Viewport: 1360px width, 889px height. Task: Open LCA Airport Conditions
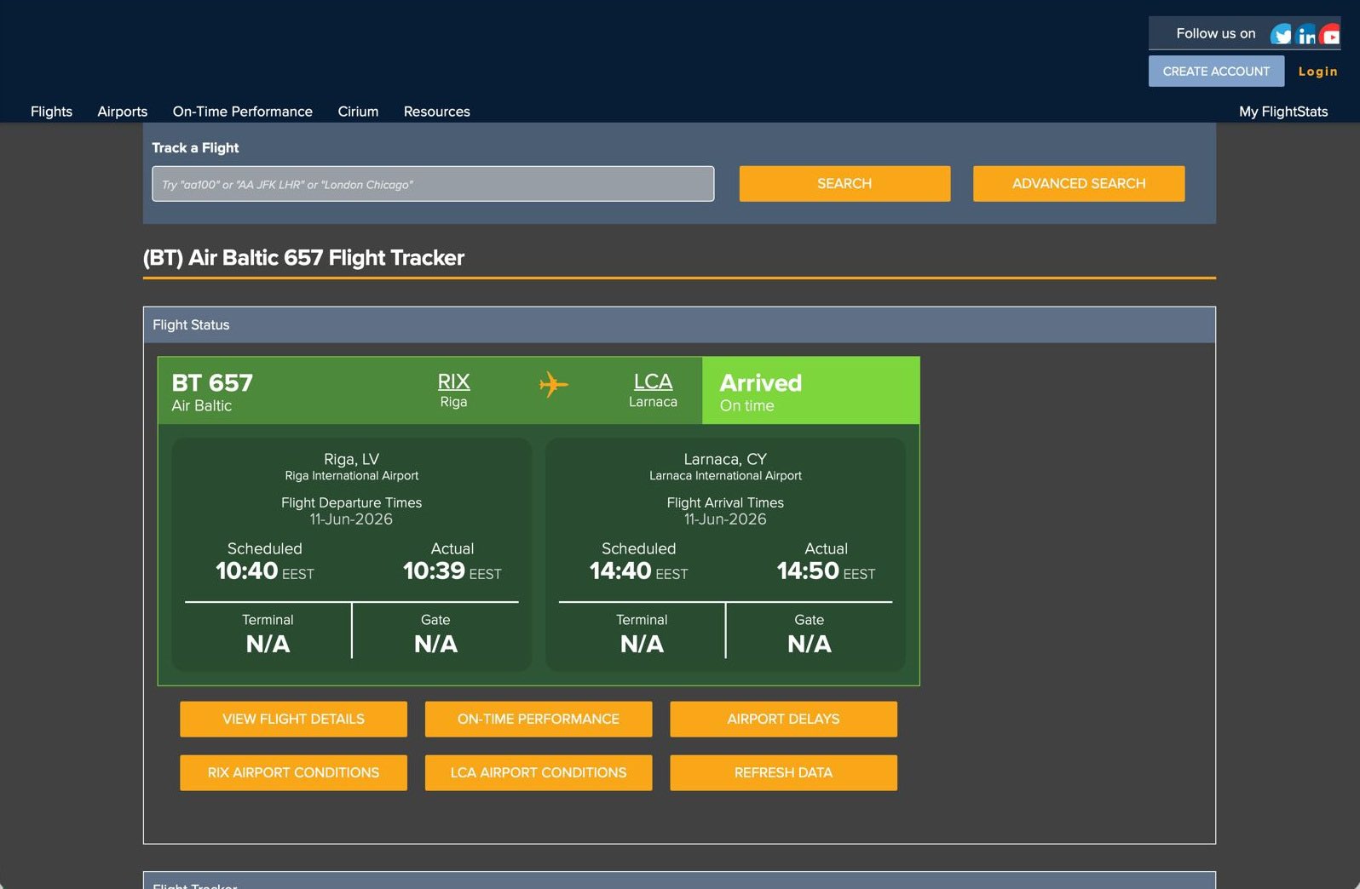coord(539,773)
